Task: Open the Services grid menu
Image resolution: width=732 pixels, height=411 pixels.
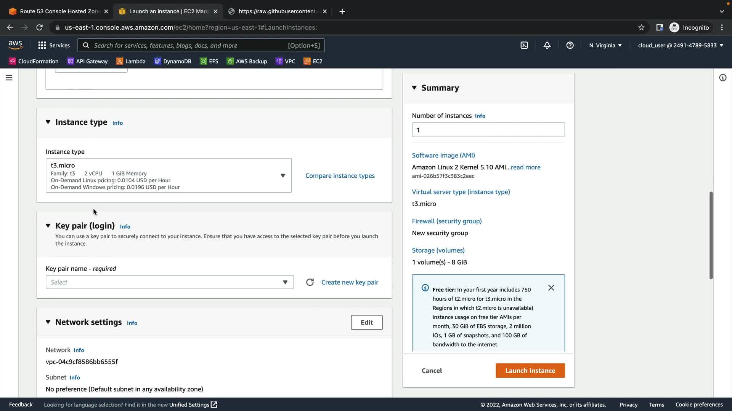Action: tap(54, 45)
